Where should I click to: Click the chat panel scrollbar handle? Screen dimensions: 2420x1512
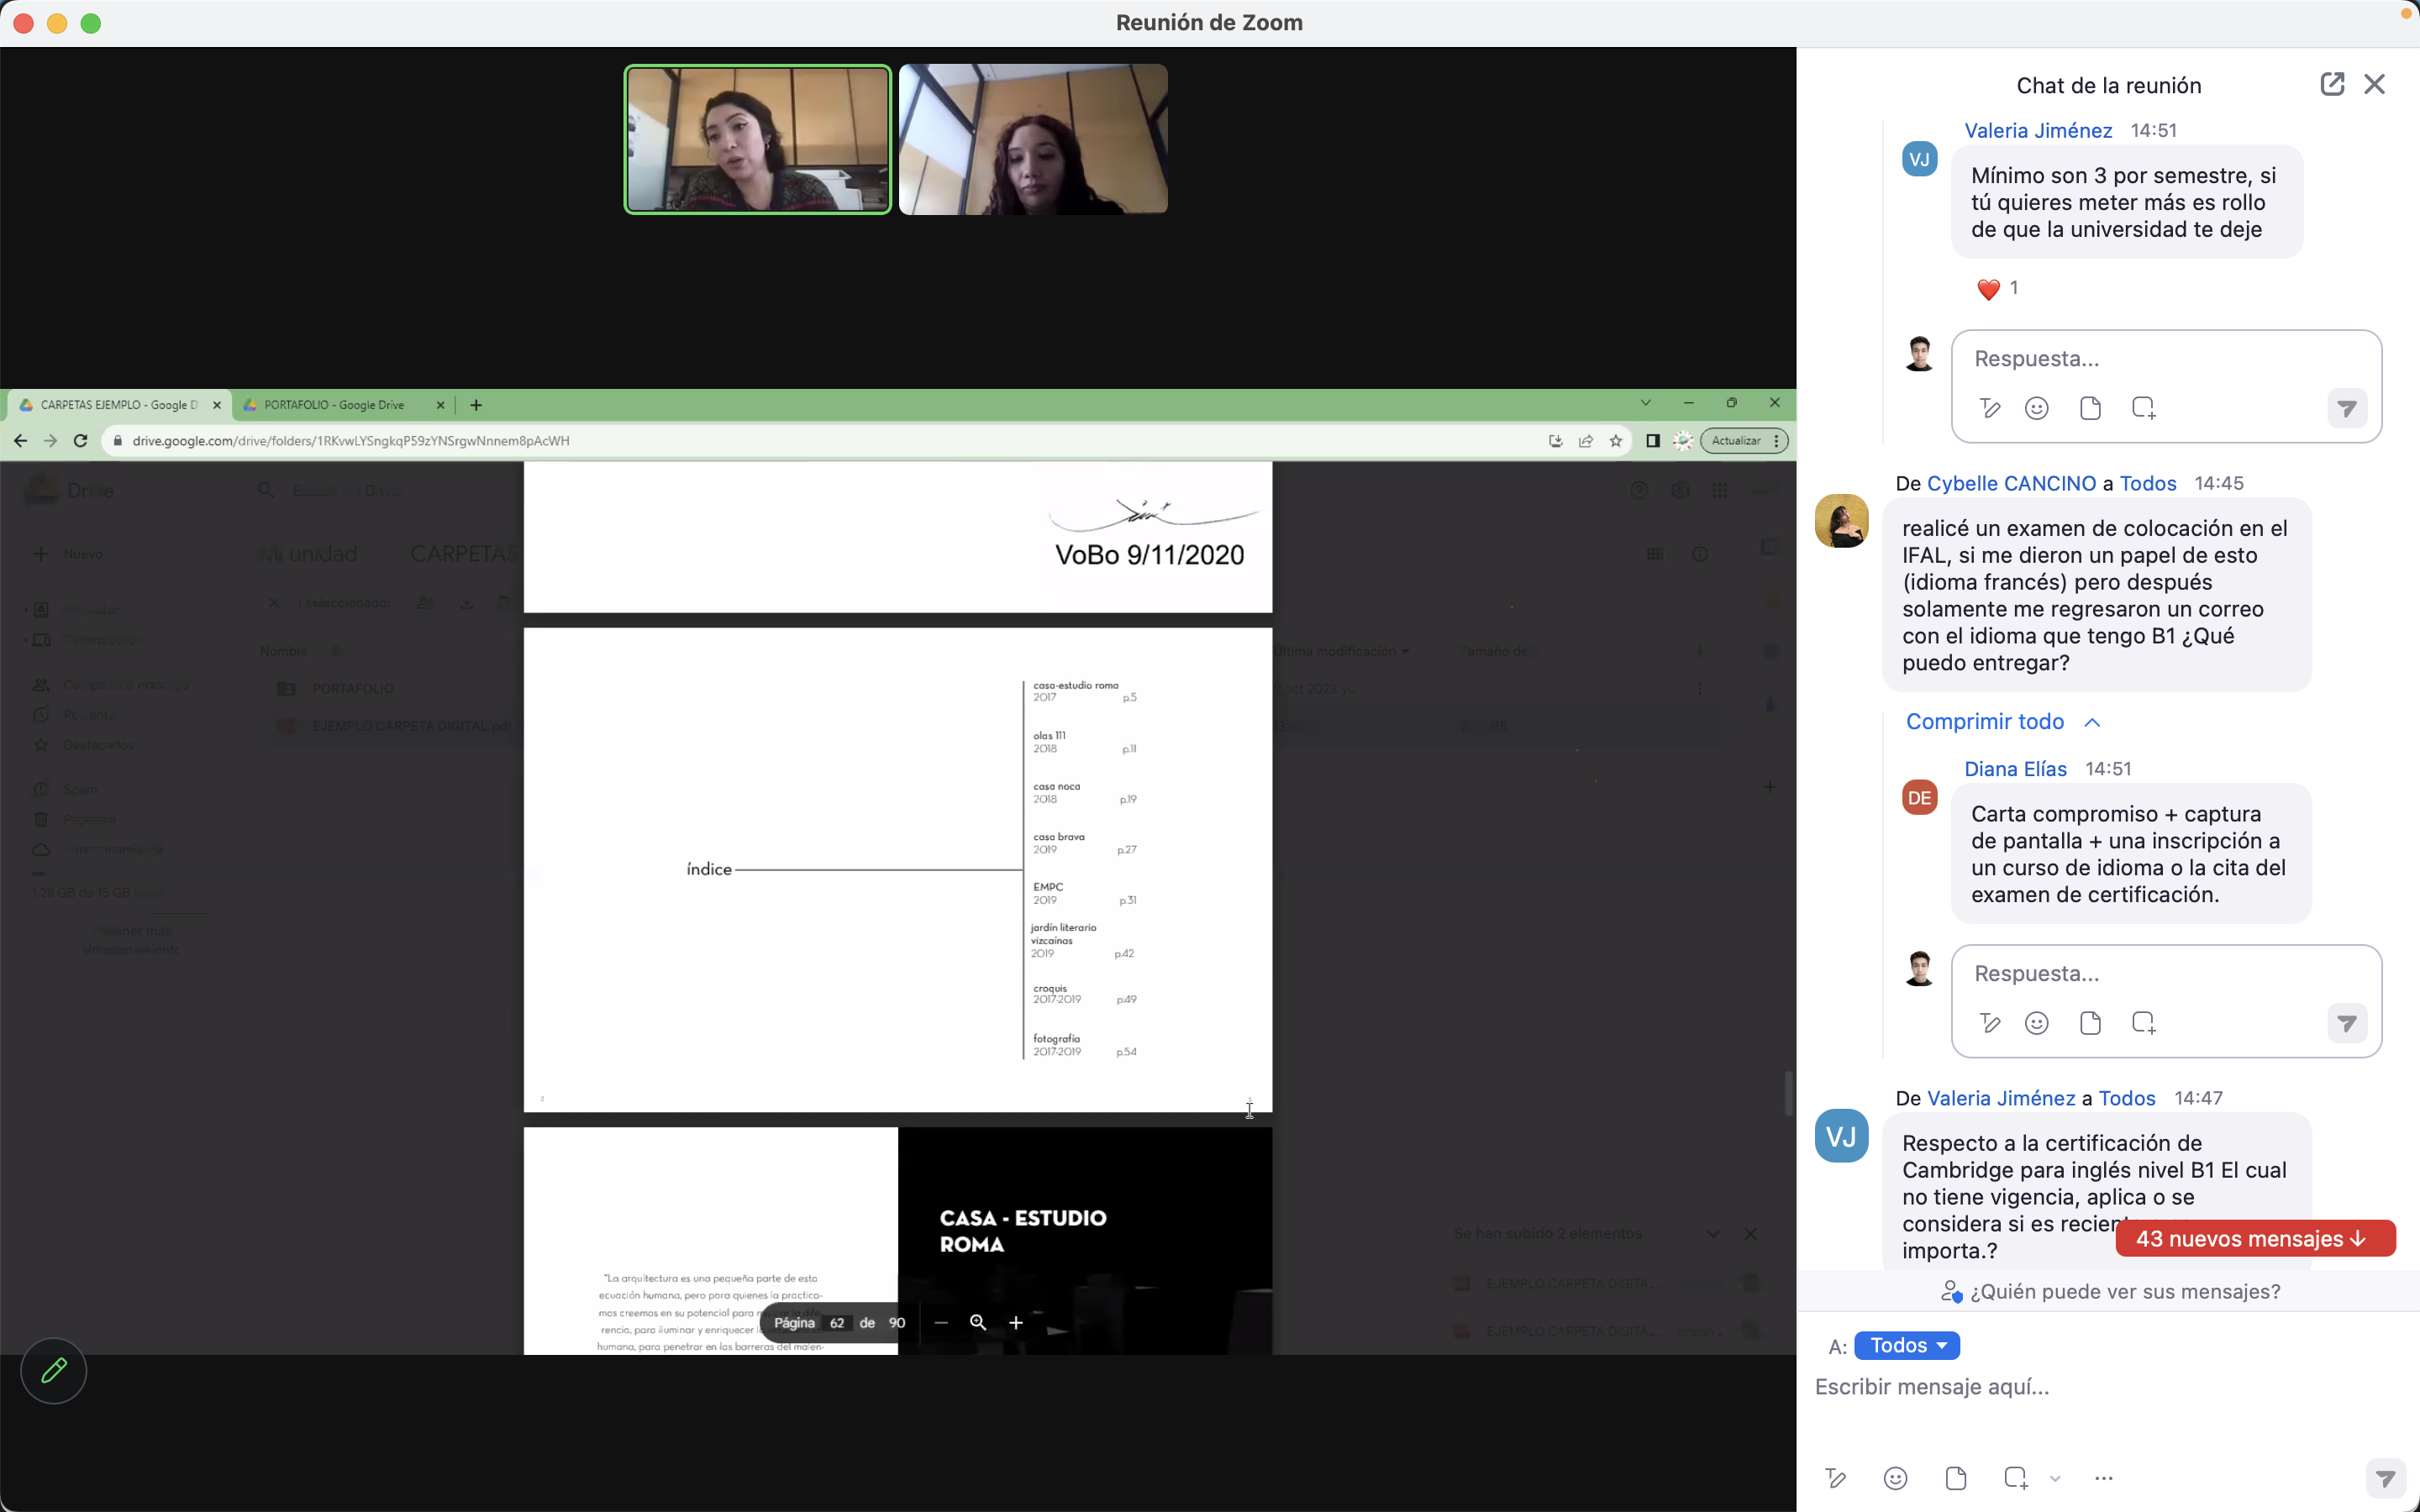click(1789, 1093)
